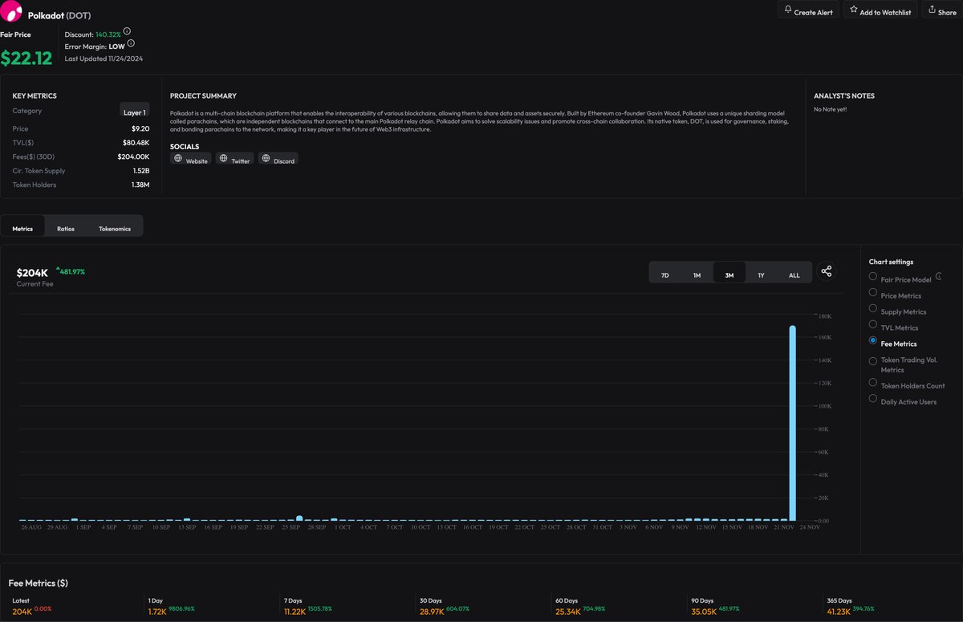Image resolution: width=963 pixels, height=622 pixels.
Task: Click the chart share icon beside timeframe selector
Action: pyautogui.click(x=827, y=271)
